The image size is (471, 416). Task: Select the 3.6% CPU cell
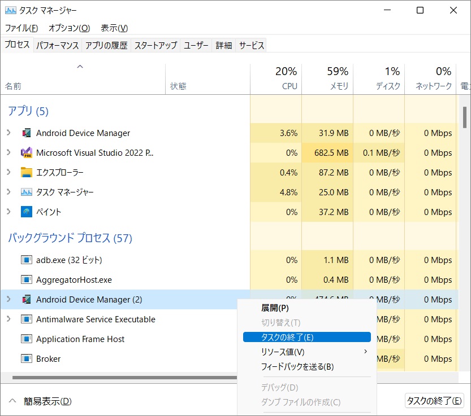(x=276, y=133)
